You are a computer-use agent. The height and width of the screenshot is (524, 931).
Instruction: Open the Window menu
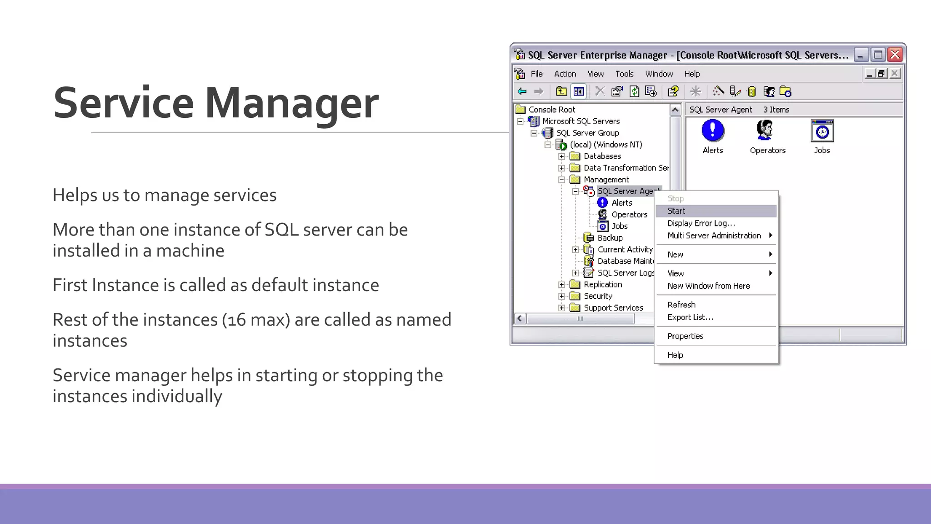(x=659, y=74)
